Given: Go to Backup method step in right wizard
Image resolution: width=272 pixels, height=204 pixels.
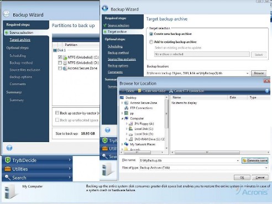Looking at the screenshot, I should point(118,53).
